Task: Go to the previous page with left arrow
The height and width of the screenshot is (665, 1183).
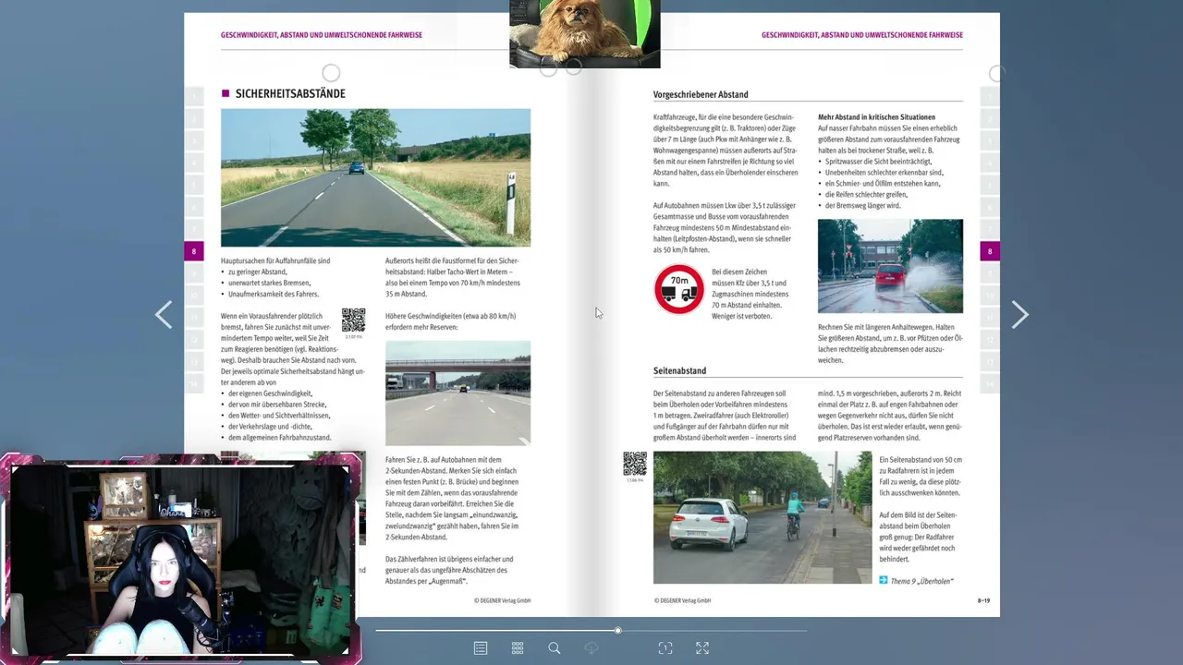Action: [x=164, y=315]
